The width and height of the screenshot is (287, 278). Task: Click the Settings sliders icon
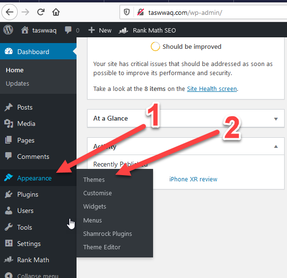pos(9,244)
